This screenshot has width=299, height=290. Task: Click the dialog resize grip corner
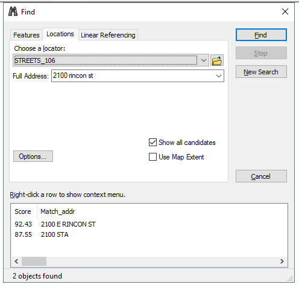pyautogui.click(x=290, y=279)
